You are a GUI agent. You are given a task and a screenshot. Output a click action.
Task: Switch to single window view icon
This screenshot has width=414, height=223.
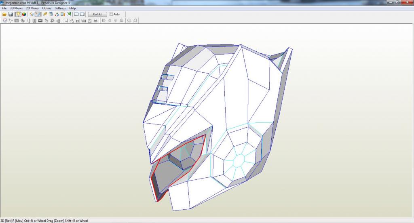82,14
